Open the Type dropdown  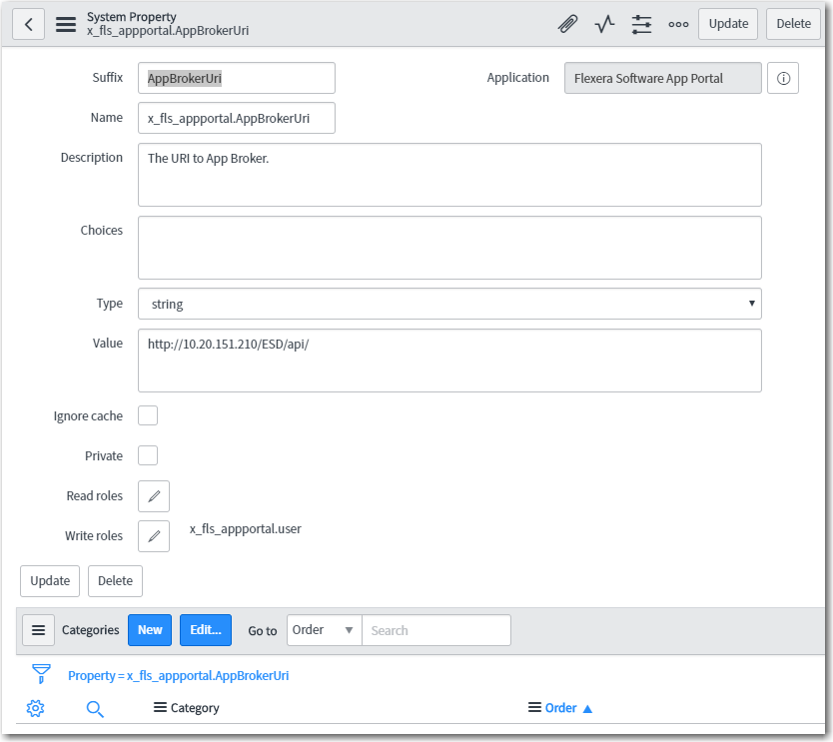[449, 304]
